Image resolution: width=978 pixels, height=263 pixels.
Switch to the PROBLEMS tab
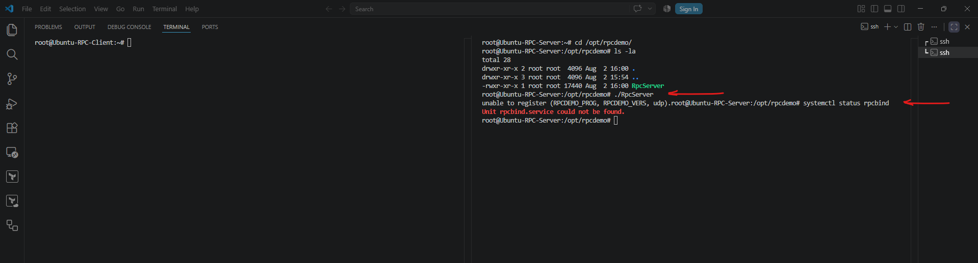pyautogui.click(x=48, y=27)
